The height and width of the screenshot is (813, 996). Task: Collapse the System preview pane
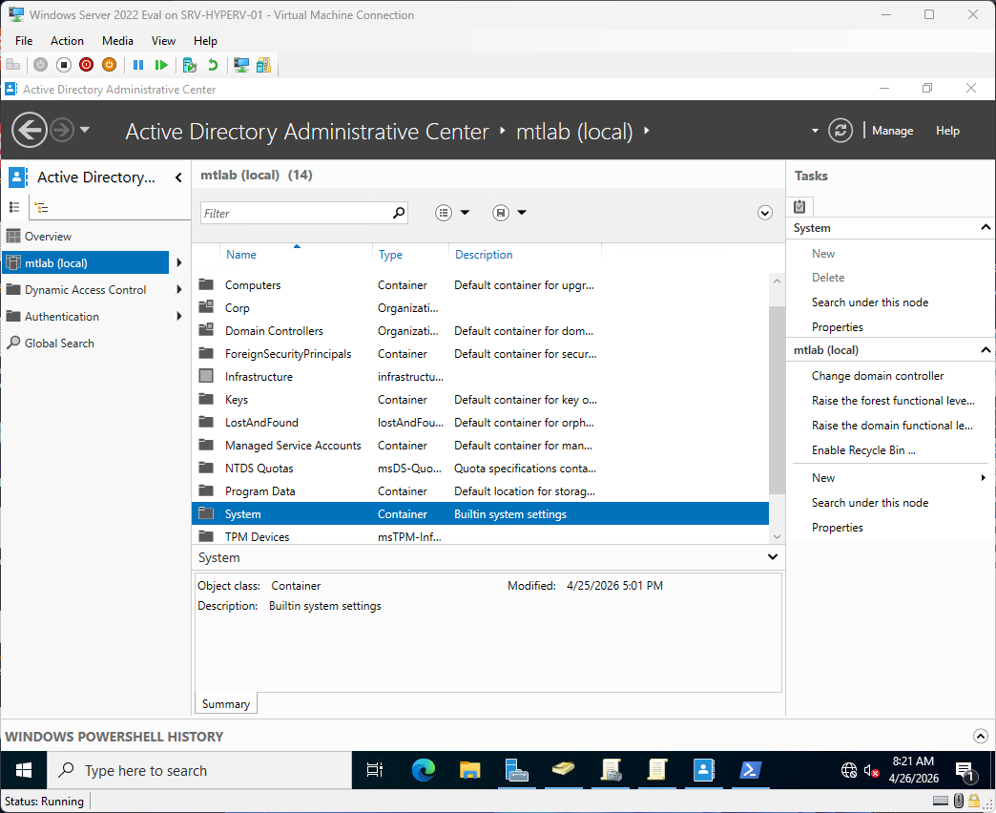click(x=773, y=557)
